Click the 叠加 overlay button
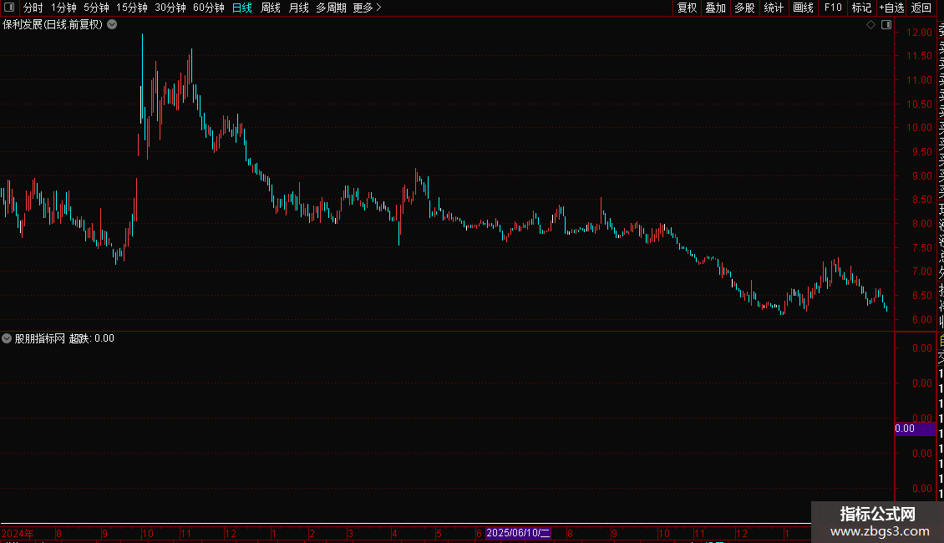Screen dimensions: 944x543 [x=716, y=8]
